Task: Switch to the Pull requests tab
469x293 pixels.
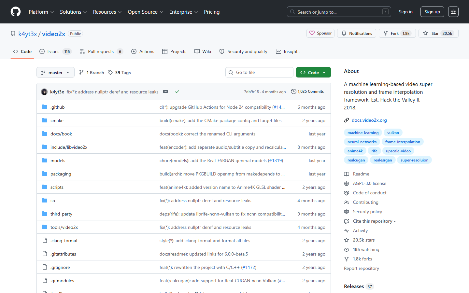Action: pyautogui.click(x=101, y=51)
